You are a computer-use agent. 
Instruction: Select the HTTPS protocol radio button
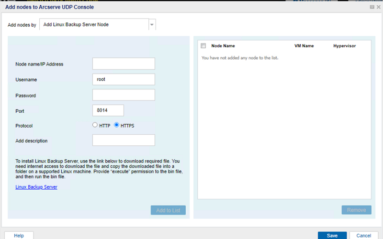point(116,125)
